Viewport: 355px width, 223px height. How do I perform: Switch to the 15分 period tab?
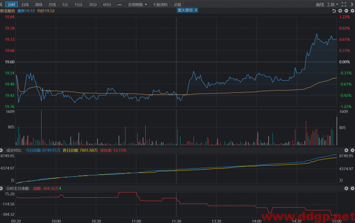point(78,5)
